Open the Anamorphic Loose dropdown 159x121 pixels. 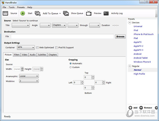tap(29, 76)
